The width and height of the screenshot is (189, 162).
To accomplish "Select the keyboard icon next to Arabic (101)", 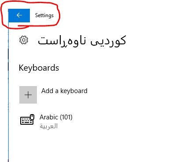I will pos(27,119).
